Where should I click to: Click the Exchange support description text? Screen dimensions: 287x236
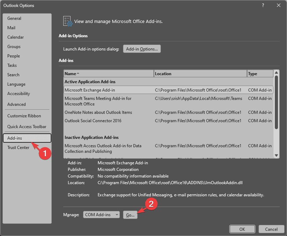pyautogui.click(x=181, y=195)
